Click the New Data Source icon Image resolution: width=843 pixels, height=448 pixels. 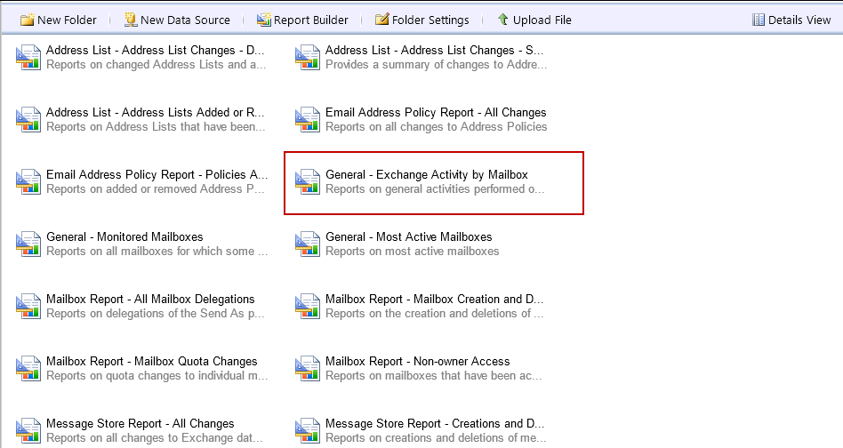tap(131, 20)
